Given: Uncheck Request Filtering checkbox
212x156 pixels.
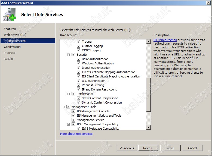Looking at the screenshot, I should [78, 85].
